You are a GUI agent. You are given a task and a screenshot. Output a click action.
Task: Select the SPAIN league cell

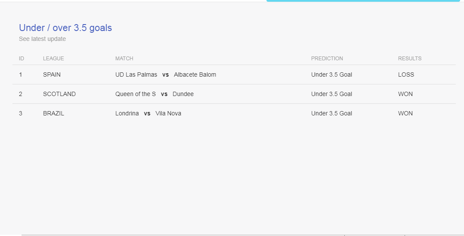click(52, 75)
